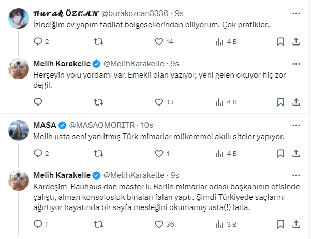The height and width of the screenshot is (239, 311).
Task: Open MASA tweet's 10s timestamp
Action: click(x=147, y=125)
